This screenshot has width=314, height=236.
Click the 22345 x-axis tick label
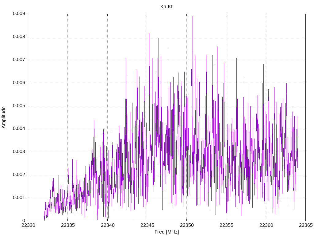pos(147,225)
